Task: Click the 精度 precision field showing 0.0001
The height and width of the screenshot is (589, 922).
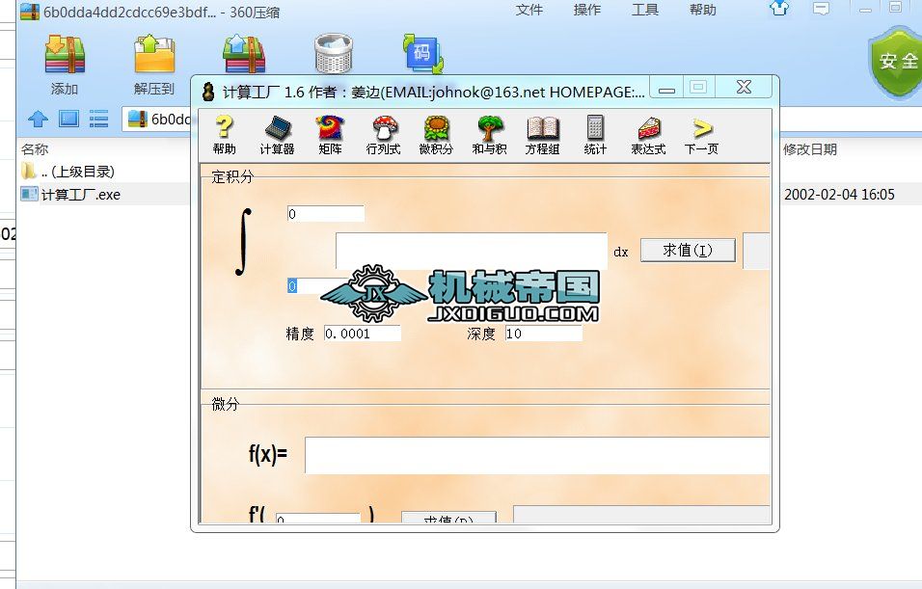Action: click(363, 334)
